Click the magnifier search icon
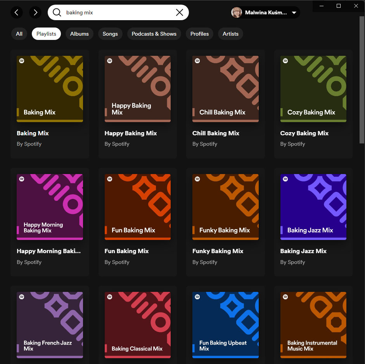 [57, 12]
